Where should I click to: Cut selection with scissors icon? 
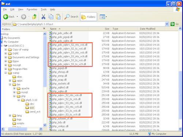[43, 17]
